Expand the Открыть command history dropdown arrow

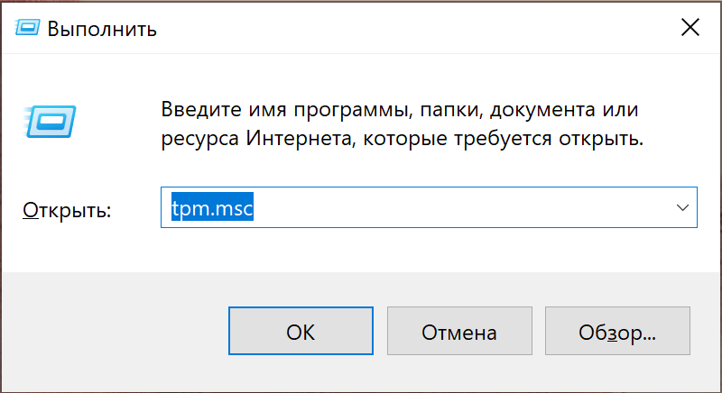(x=682, y=207)
